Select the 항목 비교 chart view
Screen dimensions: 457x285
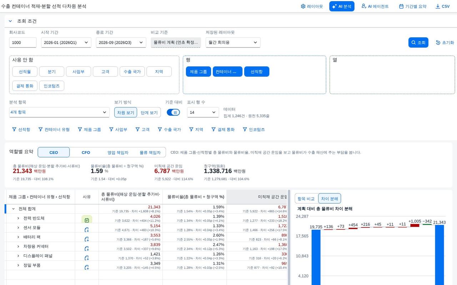tap(306, 199)
